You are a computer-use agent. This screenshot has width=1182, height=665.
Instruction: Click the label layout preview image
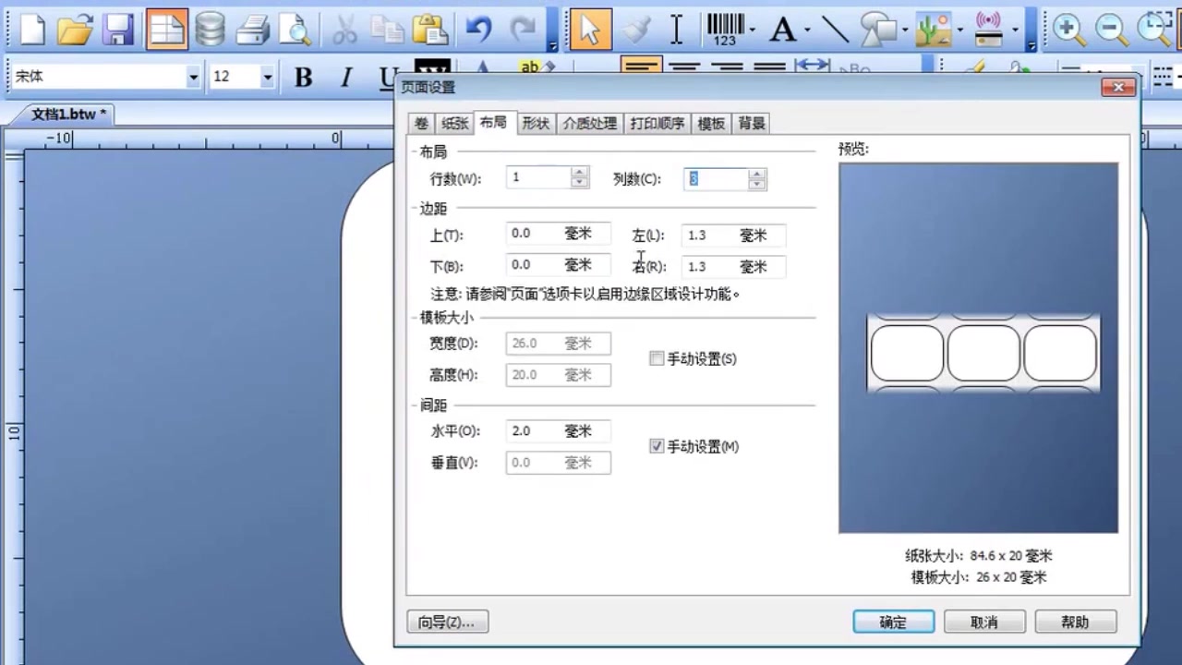[978, 348]
